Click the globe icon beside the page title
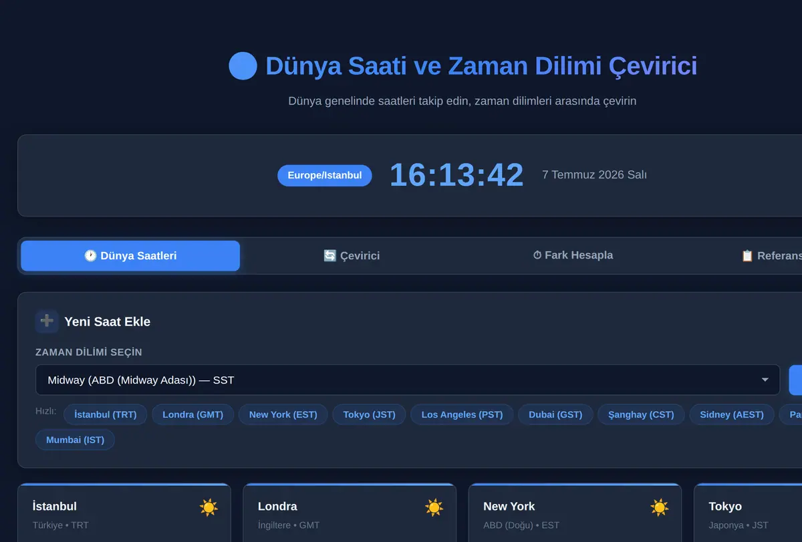 tap(243, 66)
